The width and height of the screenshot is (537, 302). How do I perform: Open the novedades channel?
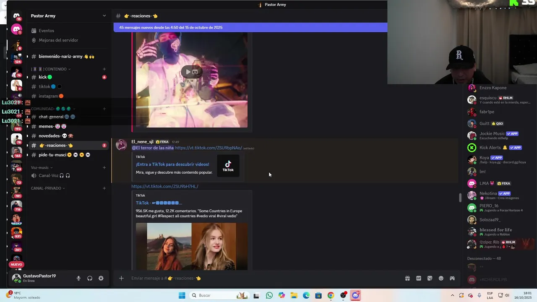pos(69,136)
